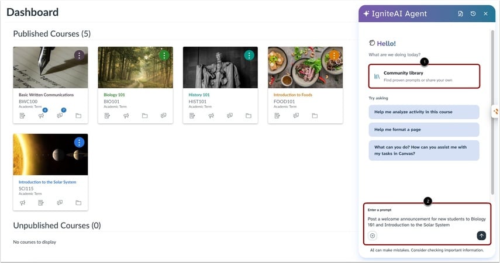Screen dimensions: 500x263
Task: Click the Lincoln statue course image
Action: click(x=220, y=68)
